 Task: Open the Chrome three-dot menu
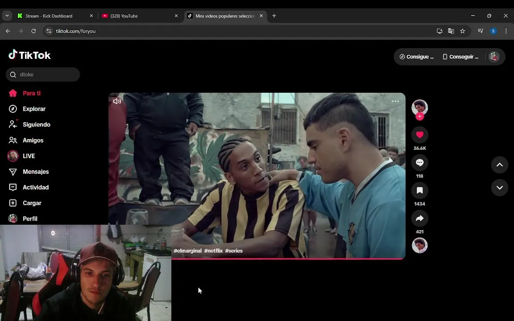pos(506,31)
